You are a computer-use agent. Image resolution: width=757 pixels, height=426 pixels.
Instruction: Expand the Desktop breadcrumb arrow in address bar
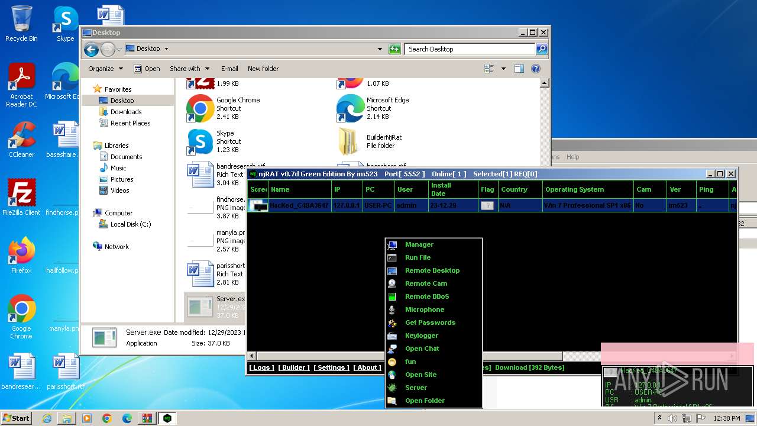[166, 49]
